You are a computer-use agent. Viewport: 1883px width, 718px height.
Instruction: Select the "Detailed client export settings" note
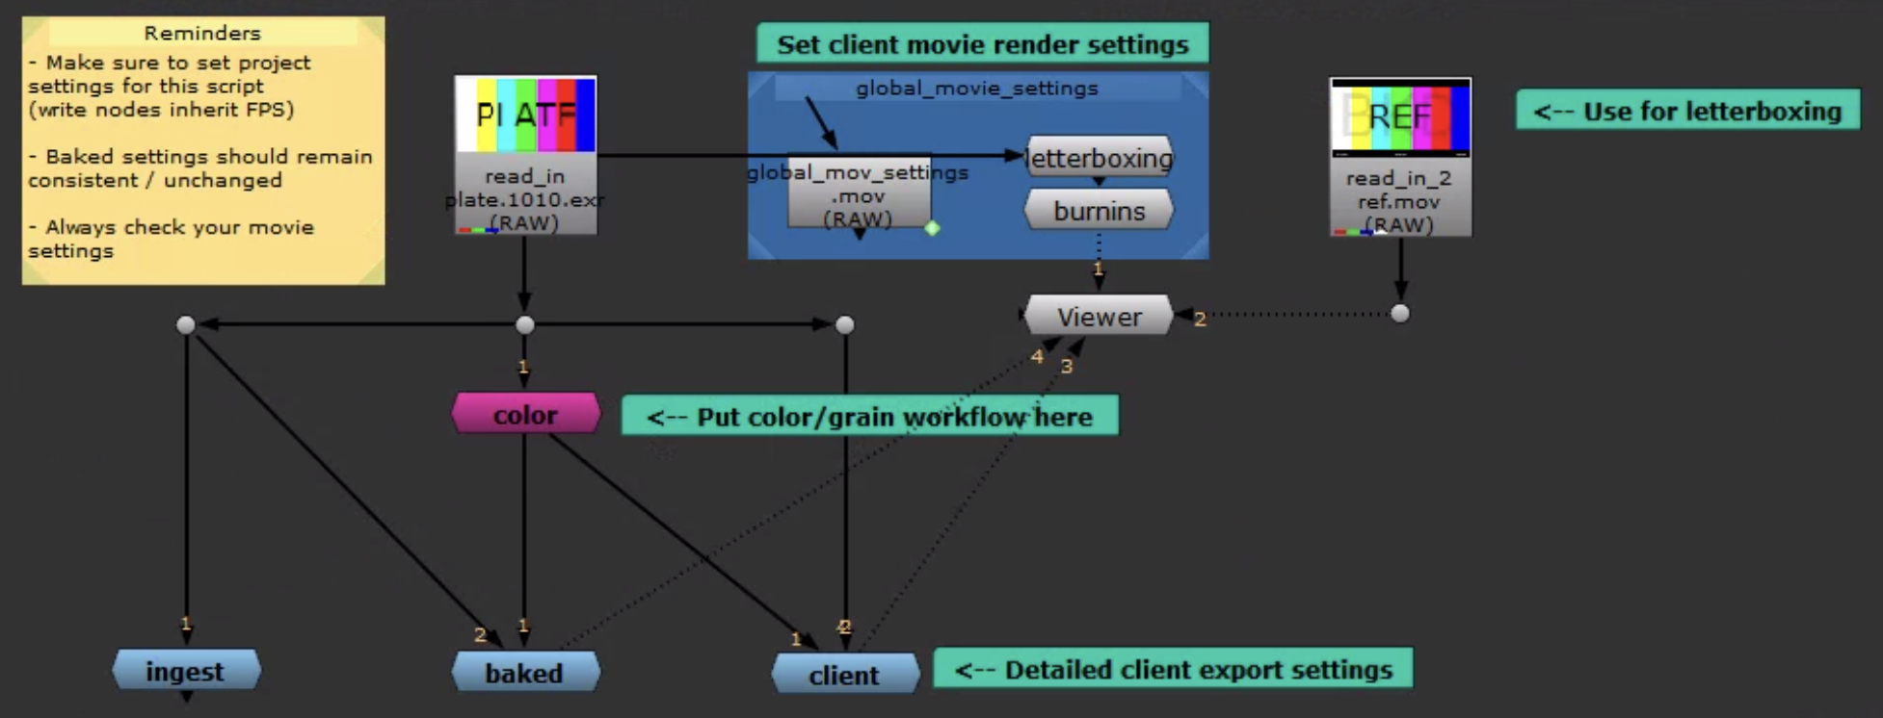coord(1172,669)
